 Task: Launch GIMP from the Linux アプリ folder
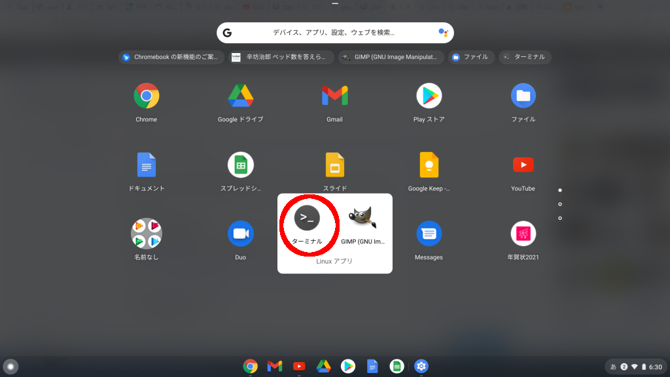tap(362, 217)
